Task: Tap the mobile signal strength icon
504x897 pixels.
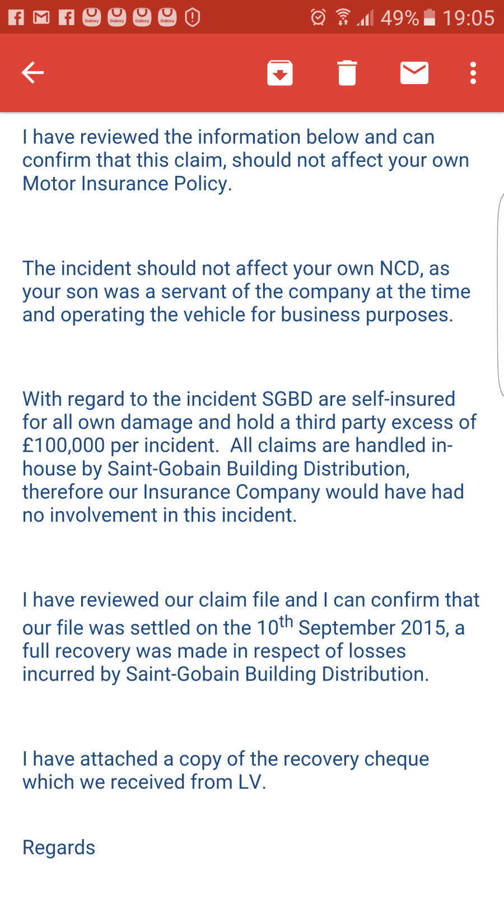Action: [x=366, y=17]
